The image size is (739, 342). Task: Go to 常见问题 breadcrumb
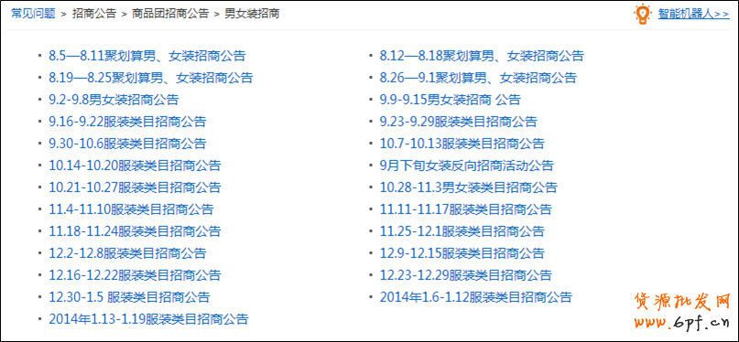pyautogui.click(x=34, y=14)
